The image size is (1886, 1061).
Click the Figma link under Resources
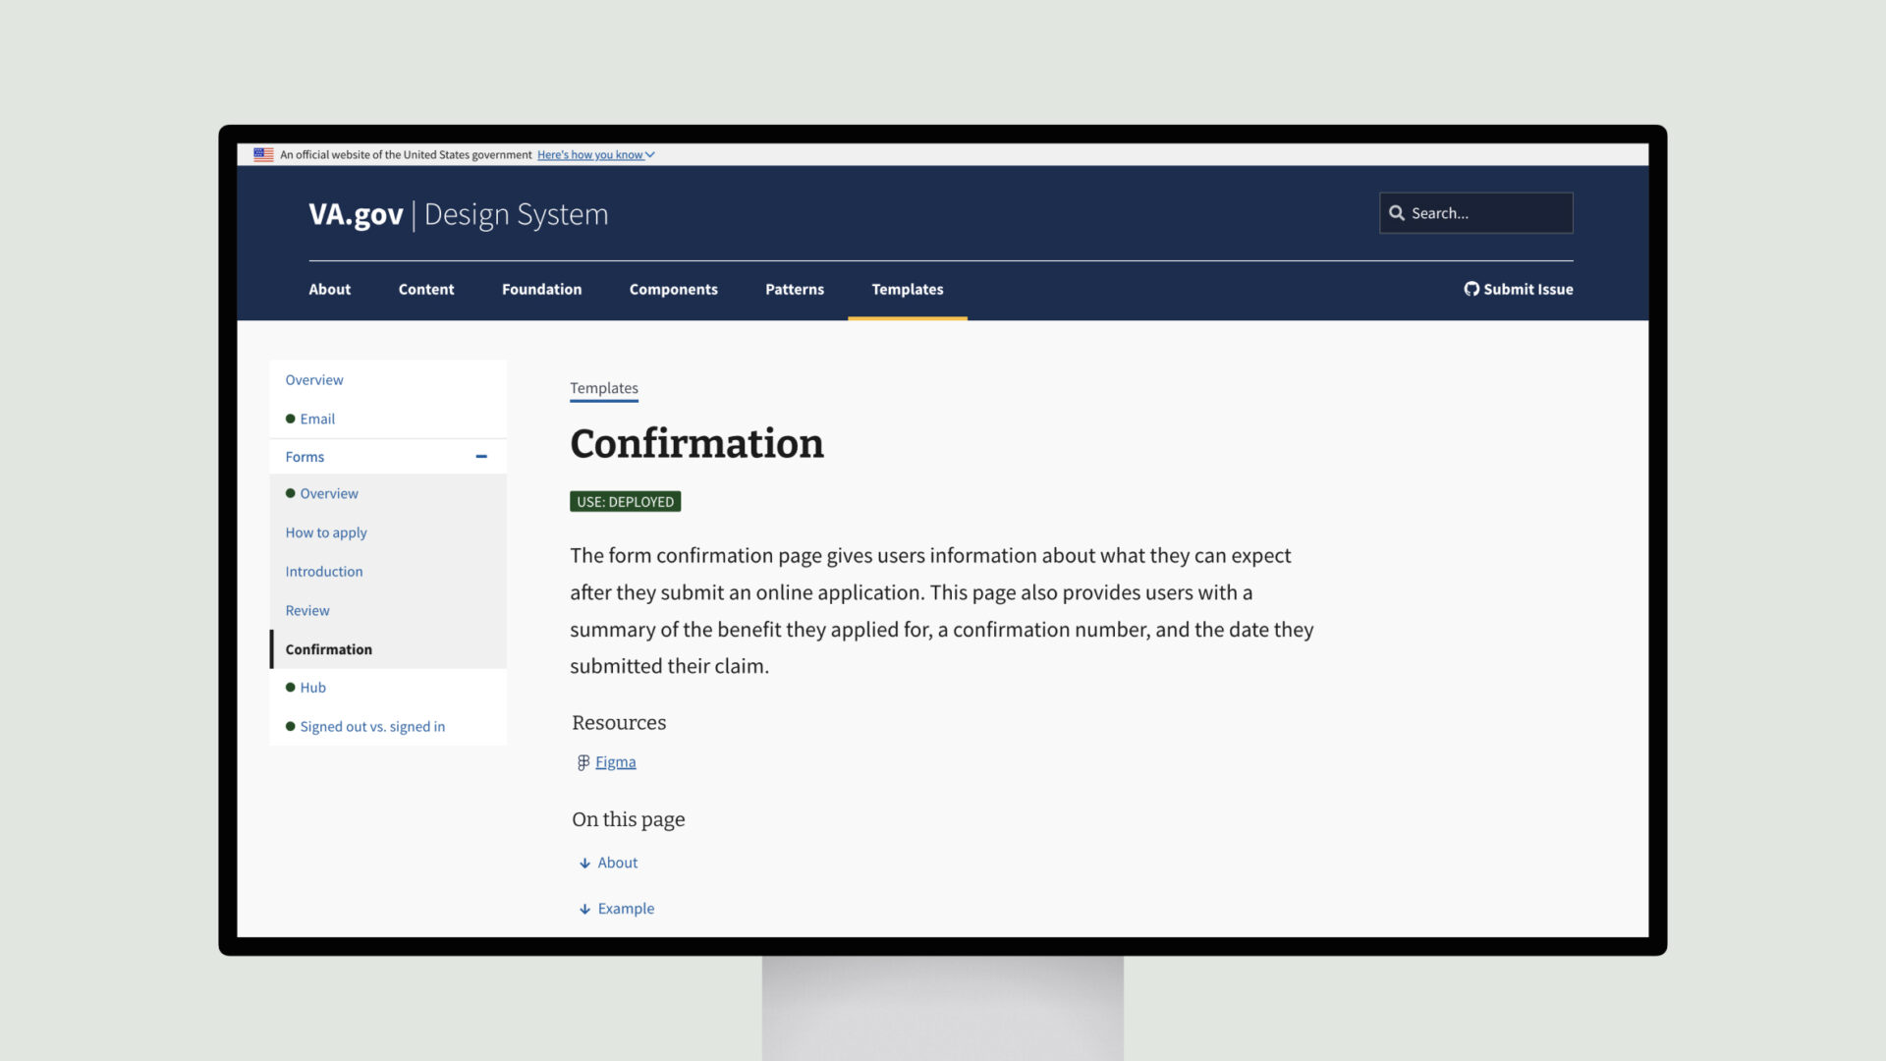click(615, 761)
